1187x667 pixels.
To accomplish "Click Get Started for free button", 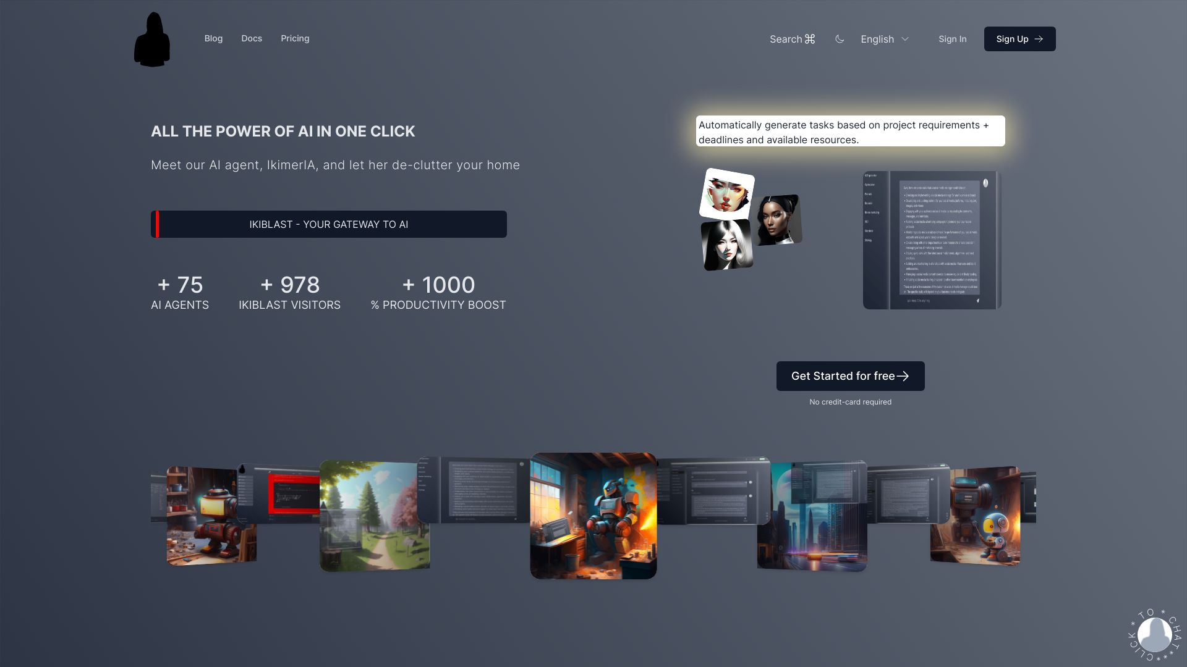I will pyautogui.click(x=850, y=376).
